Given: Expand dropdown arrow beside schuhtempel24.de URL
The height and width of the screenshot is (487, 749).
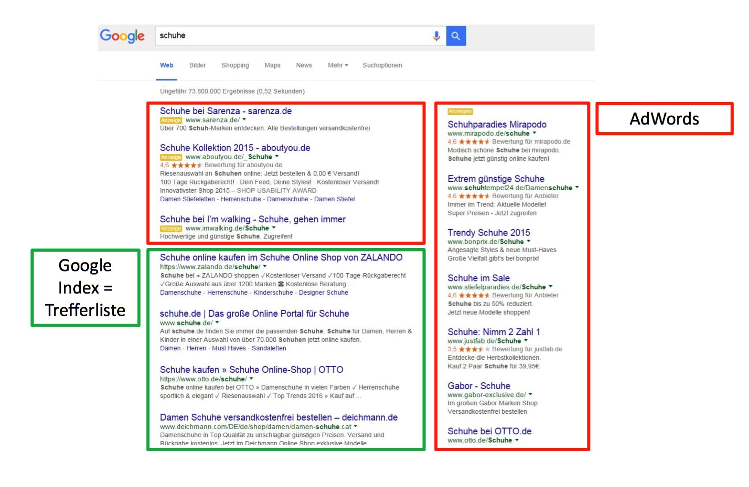Looking at the screenshot, I should point(577,187).
